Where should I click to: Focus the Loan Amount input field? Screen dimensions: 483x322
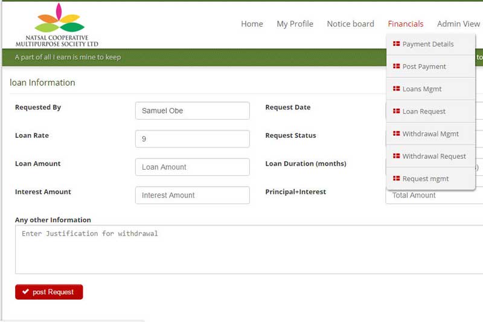coord(192,167)
